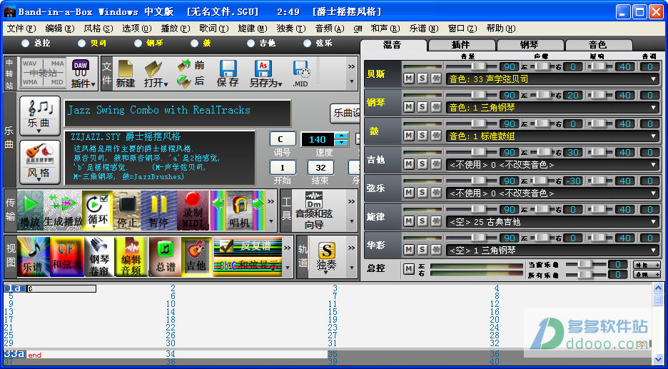Open the Notation (乐谱) view icon

coord(34,256)
